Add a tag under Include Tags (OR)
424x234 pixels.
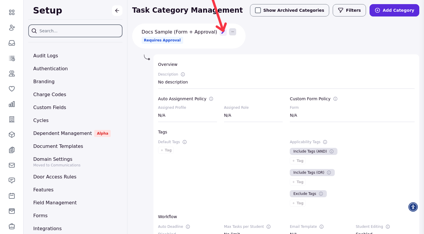pyautogui.click(x=298, y=182)
